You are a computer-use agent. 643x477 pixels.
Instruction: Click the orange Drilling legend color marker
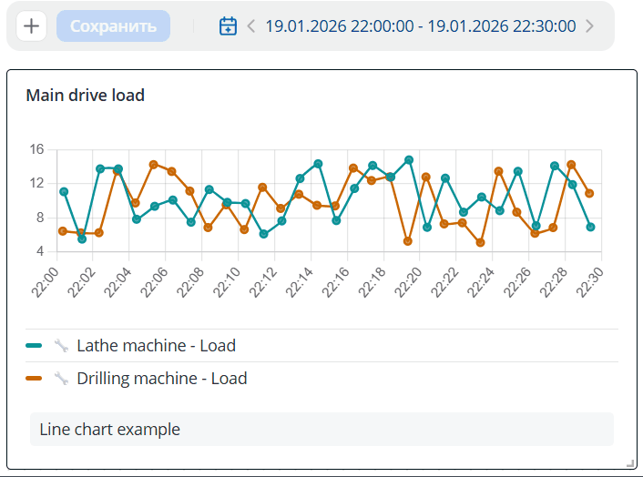click(34, 379)
